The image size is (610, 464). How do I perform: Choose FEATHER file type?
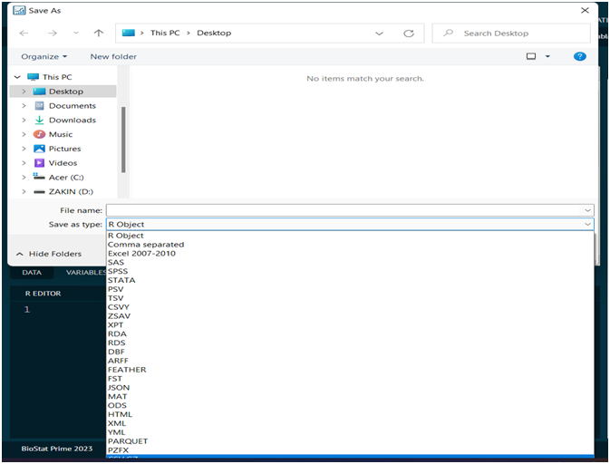tap(350, 370)
